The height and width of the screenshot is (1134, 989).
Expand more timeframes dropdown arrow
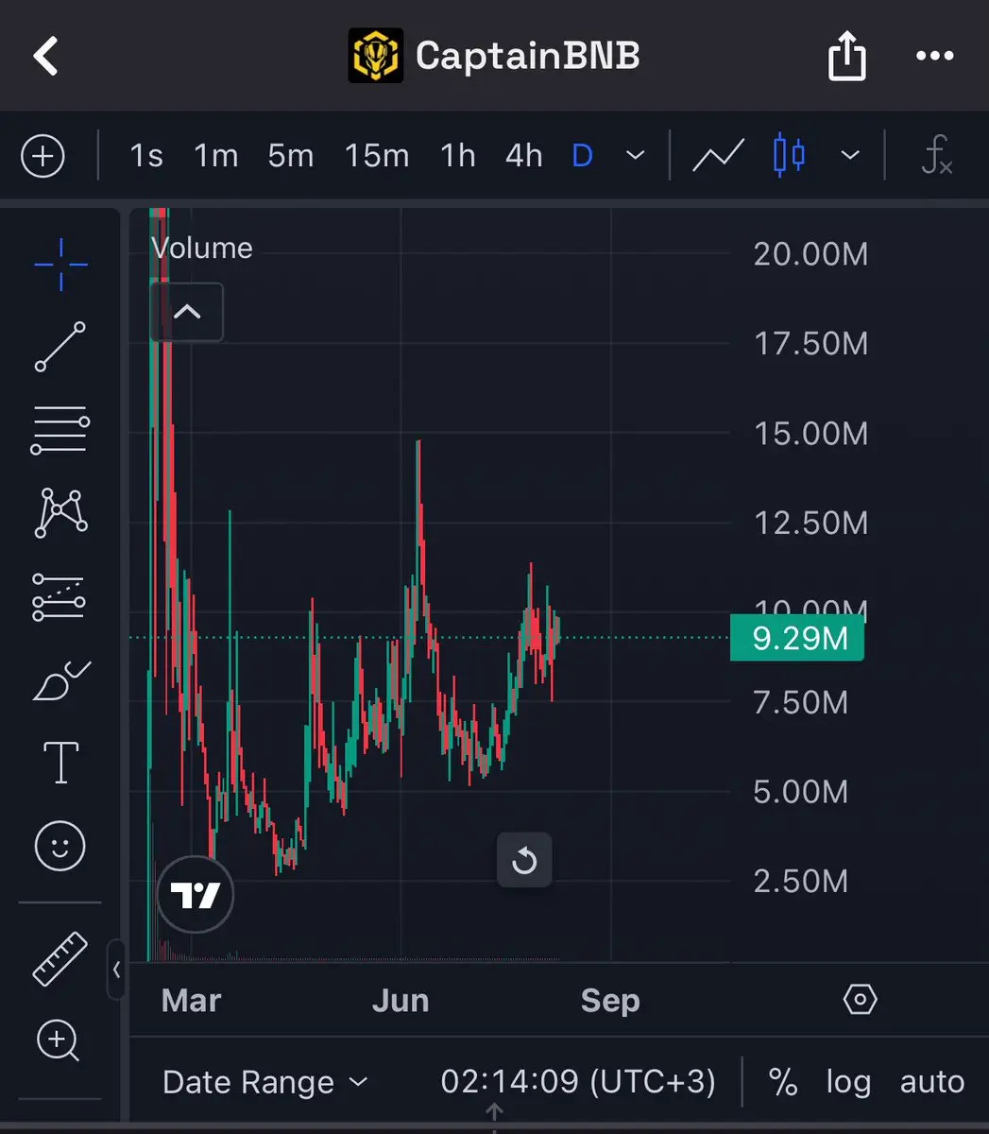636,155
